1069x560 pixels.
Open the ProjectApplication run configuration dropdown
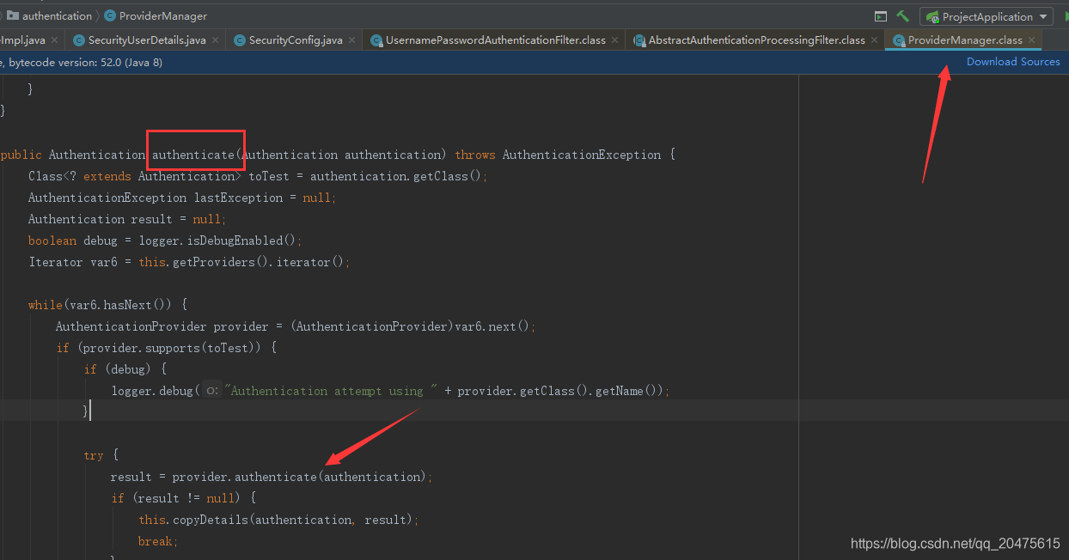[987, 16]
